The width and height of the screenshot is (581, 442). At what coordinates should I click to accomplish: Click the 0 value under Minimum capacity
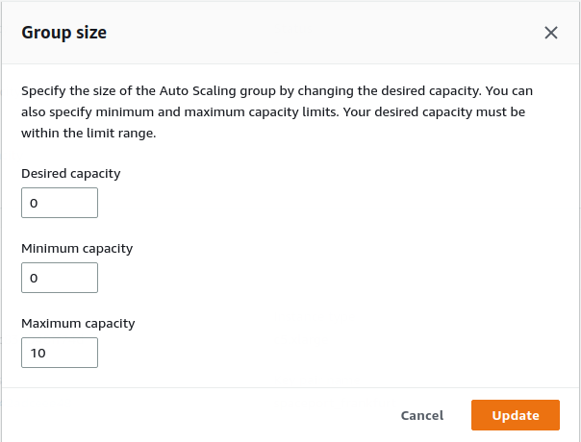click(x=34, y=278)
